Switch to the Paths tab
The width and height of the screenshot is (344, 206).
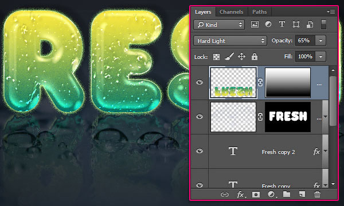[259, 12]
